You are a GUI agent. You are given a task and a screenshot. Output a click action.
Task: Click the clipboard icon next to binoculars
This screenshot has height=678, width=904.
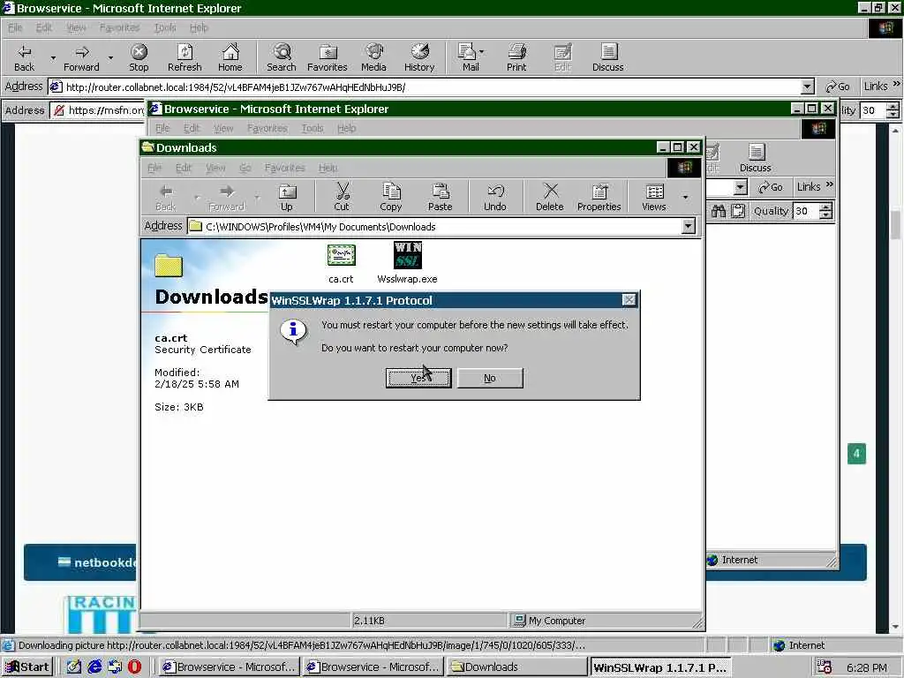coord(738,211)
